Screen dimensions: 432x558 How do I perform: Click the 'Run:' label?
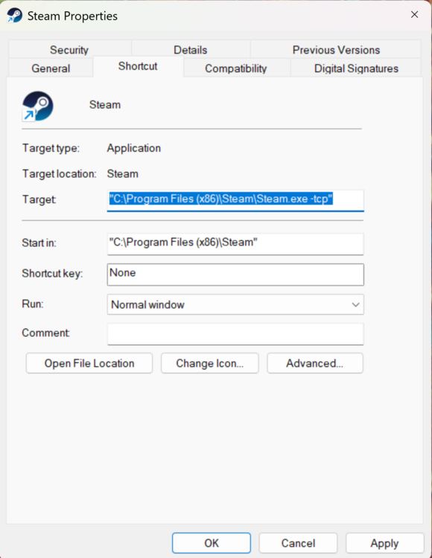(33, 304)
